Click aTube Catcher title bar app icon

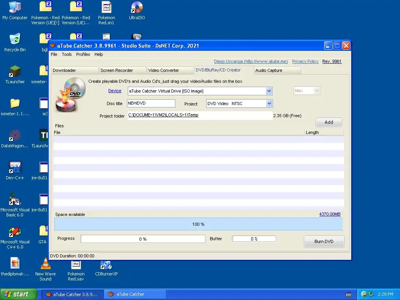(x=53, y=45)
